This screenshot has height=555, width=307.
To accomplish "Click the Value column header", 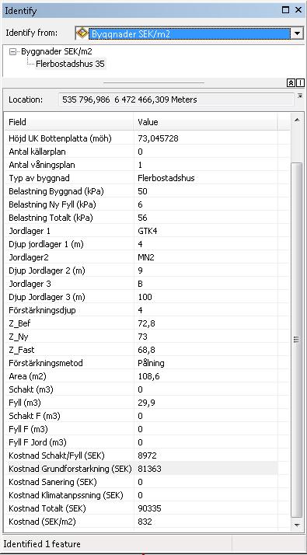I will (206, 122).
